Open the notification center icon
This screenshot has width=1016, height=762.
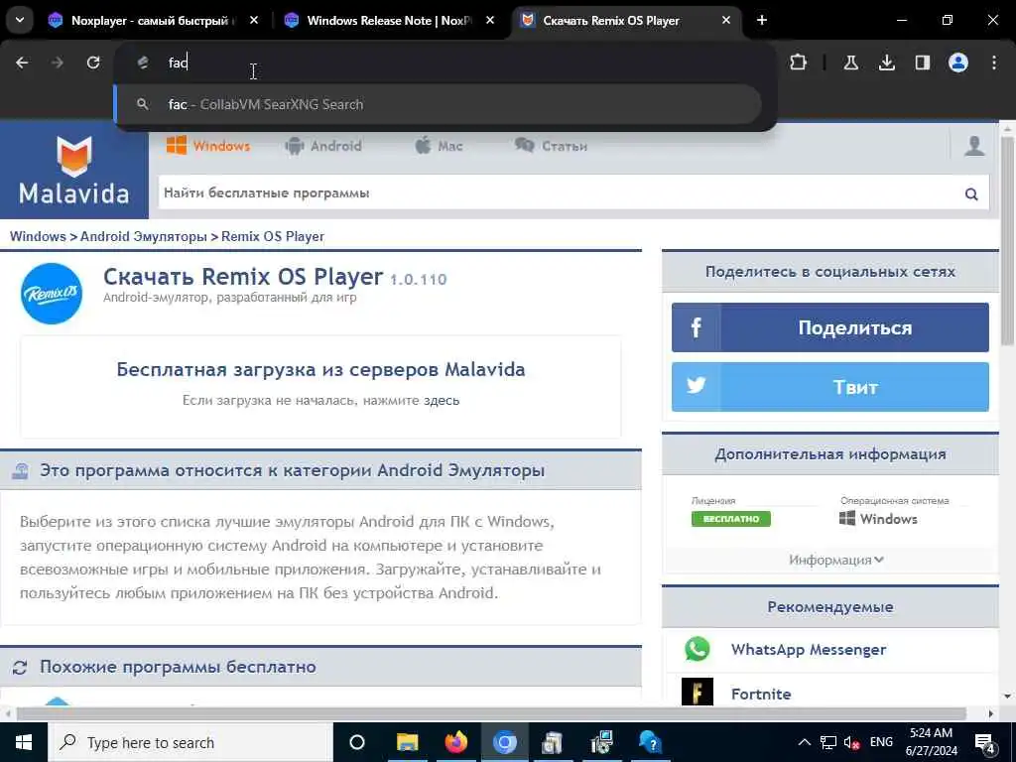pos(984,742)
